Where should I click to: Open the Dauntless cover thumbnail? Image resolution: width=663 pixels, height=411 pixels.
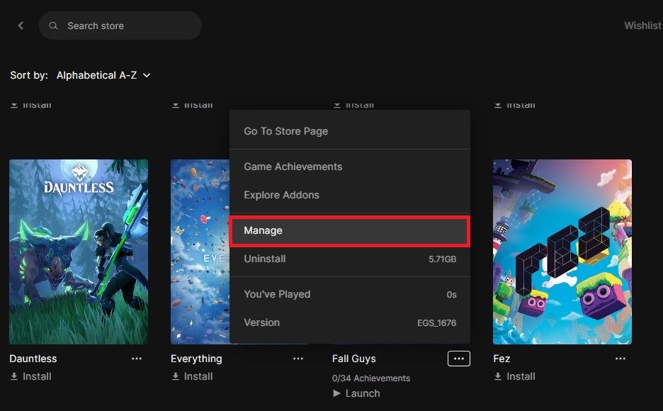(x=79, y=252)
